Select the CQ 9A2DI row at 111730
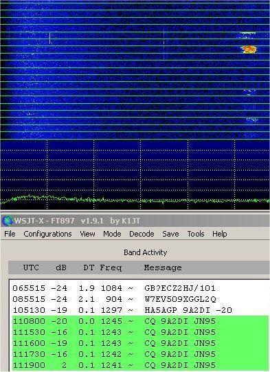 coord(140,354)
